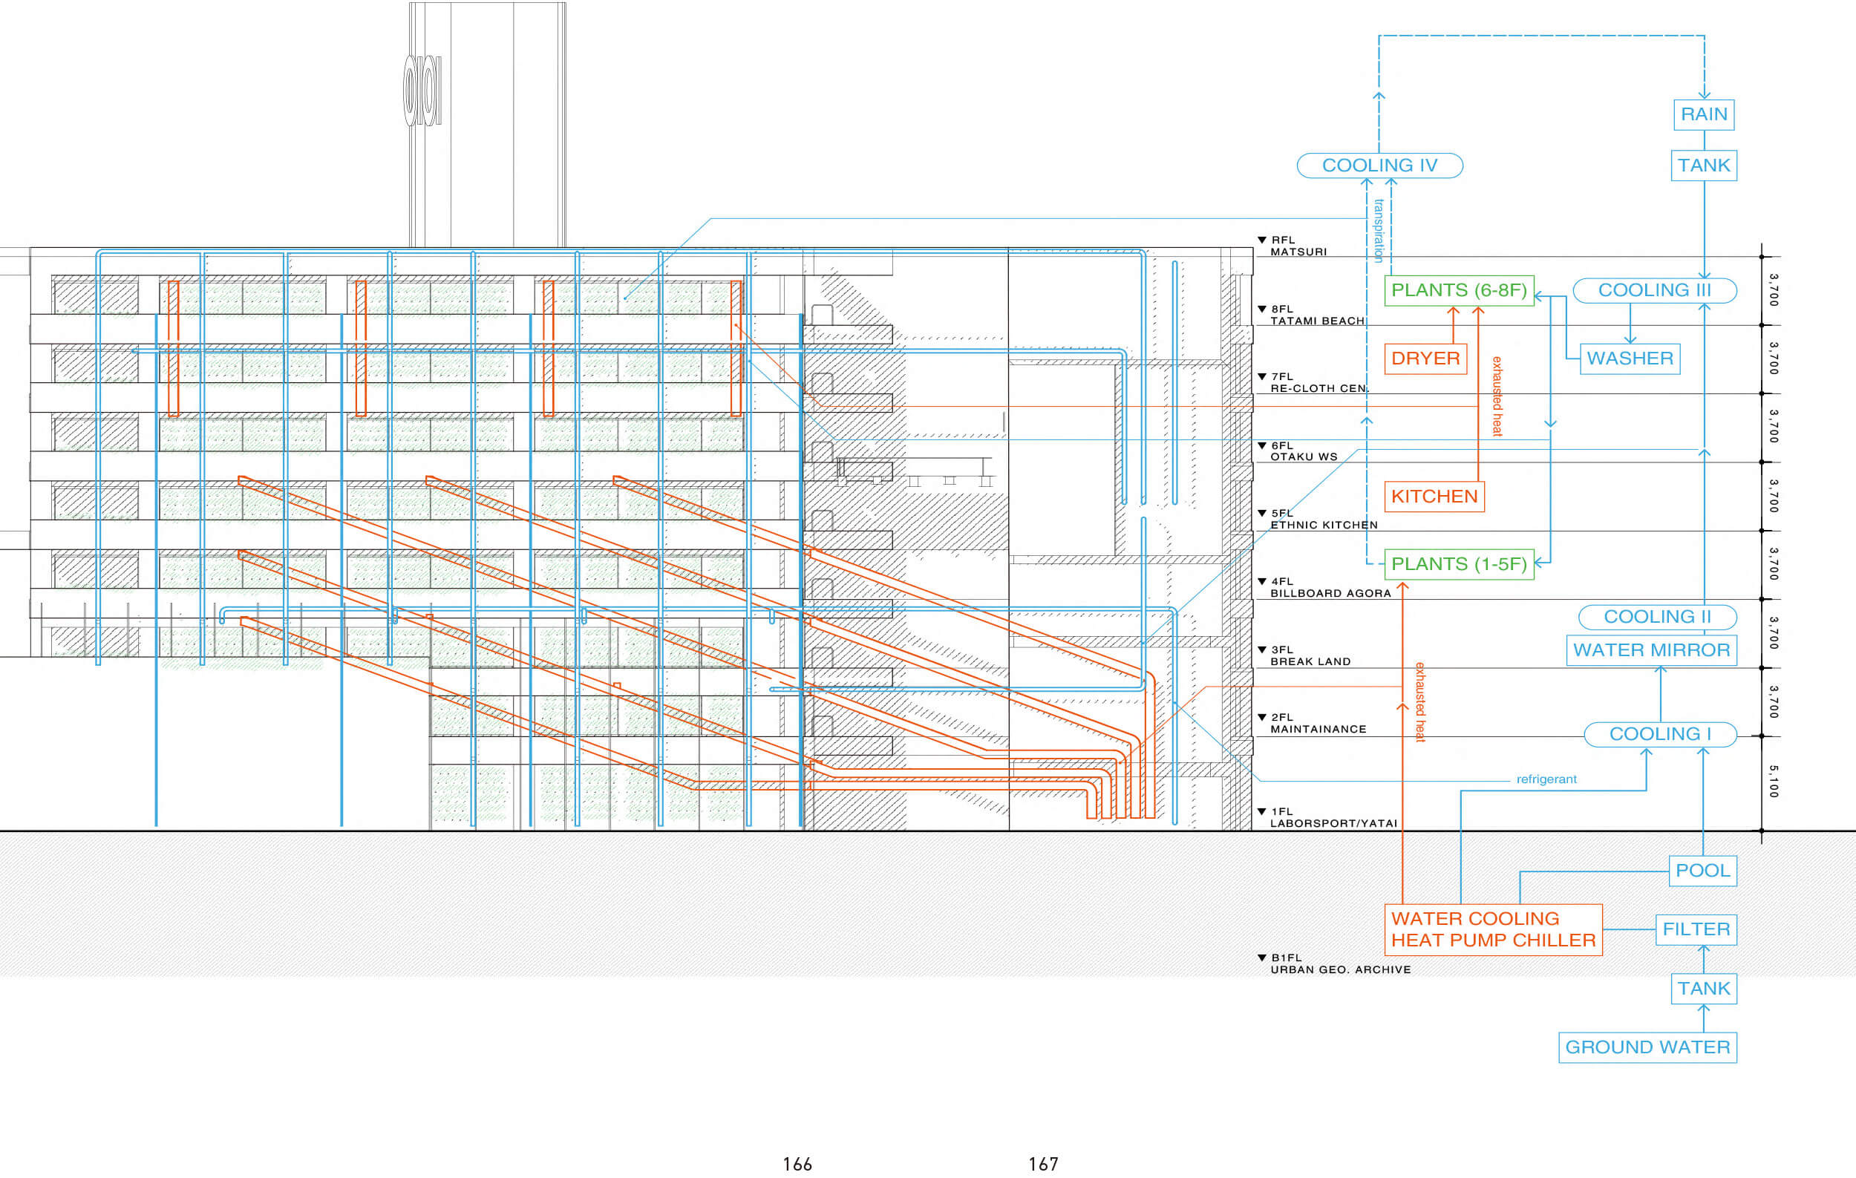Click the 8FL TATAMI BEACH floor label
Screen dimensions: 1856x1178
click(1312, 315)
